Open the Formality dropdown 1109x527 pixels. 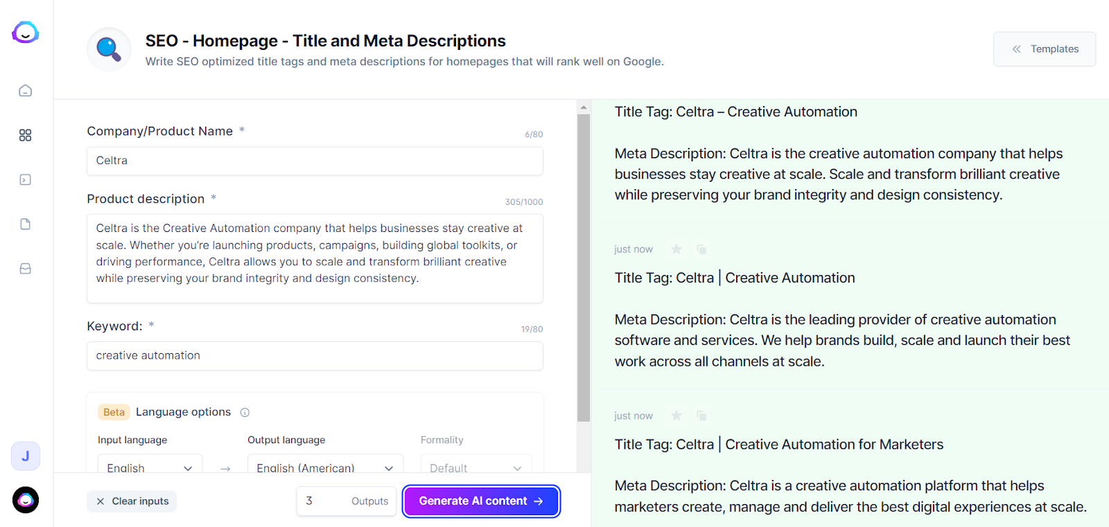click(475, 467)
